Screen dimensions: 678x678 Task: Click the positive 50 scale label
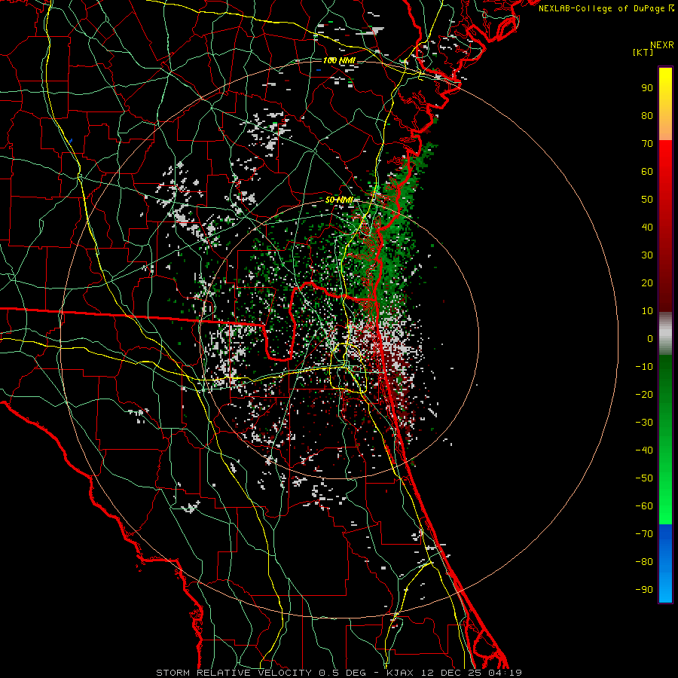point(647,200)
